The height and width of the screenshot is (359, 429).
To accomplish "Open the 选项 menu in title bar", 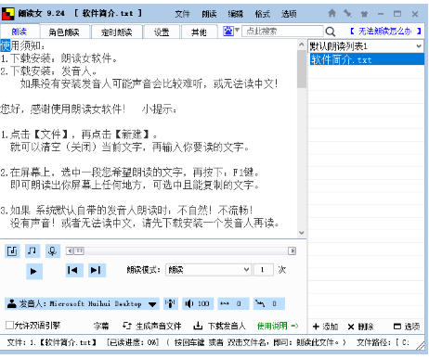I will point(289,14).
